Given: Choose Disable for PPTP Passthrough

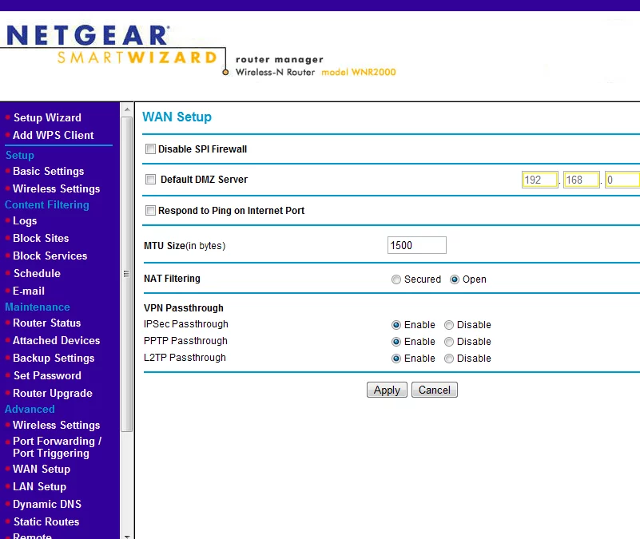Looking at the screenshot, I should 449,342.
